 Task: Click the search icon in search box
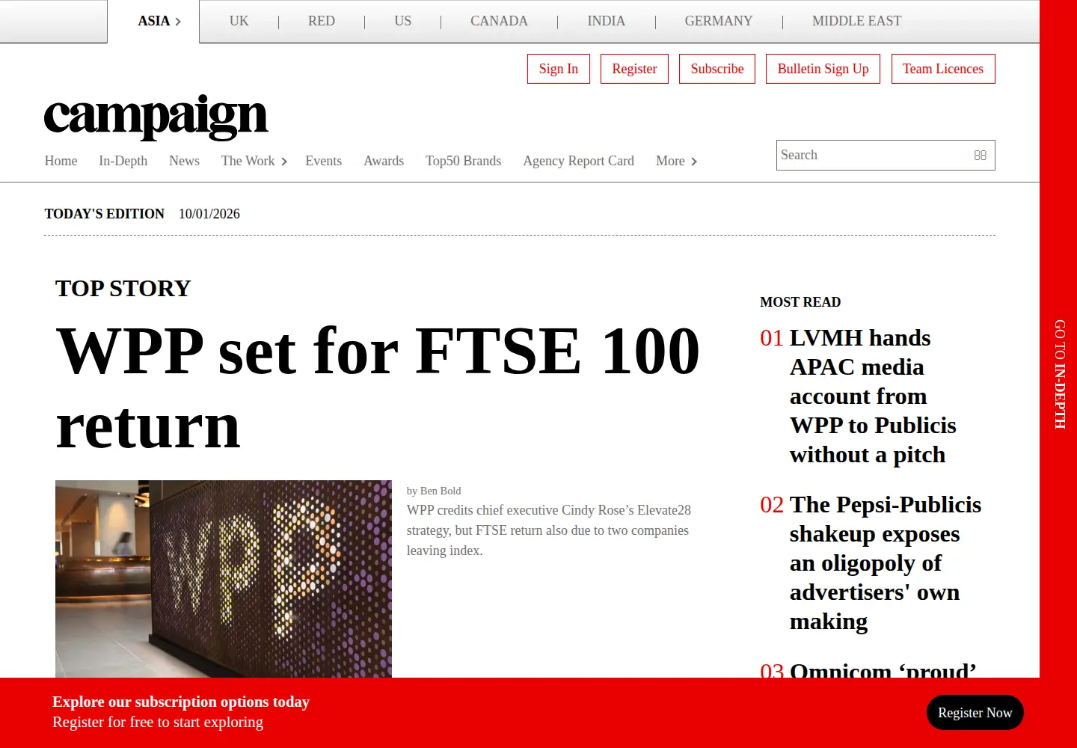point(980,156)
